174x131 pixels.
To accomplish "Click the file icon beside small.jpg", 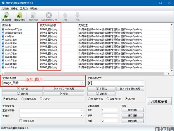I will [x=3, y=36].
